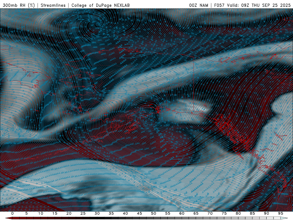
Task: Click the "300mb RH (%)" title text
Action: [x=19, y=5]
